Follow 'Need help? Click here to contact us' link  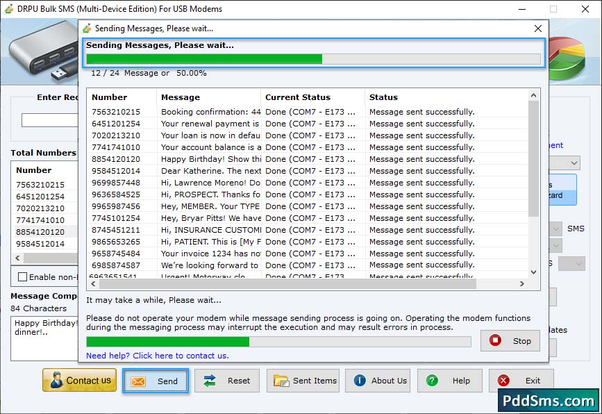158,356
